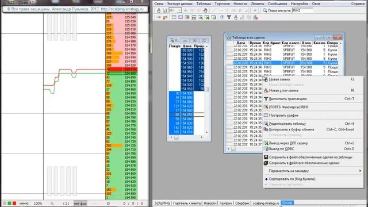Screen dimensions: 368x207
Task: Click the first icon in top toolbar
Action: 159,10
